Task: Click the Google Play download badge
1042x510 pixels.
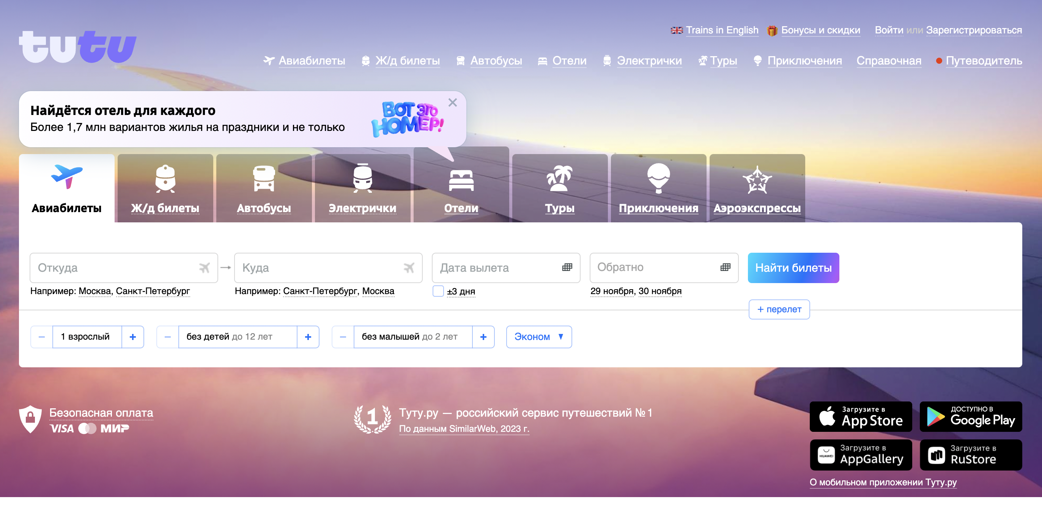Action: (971, 417)
